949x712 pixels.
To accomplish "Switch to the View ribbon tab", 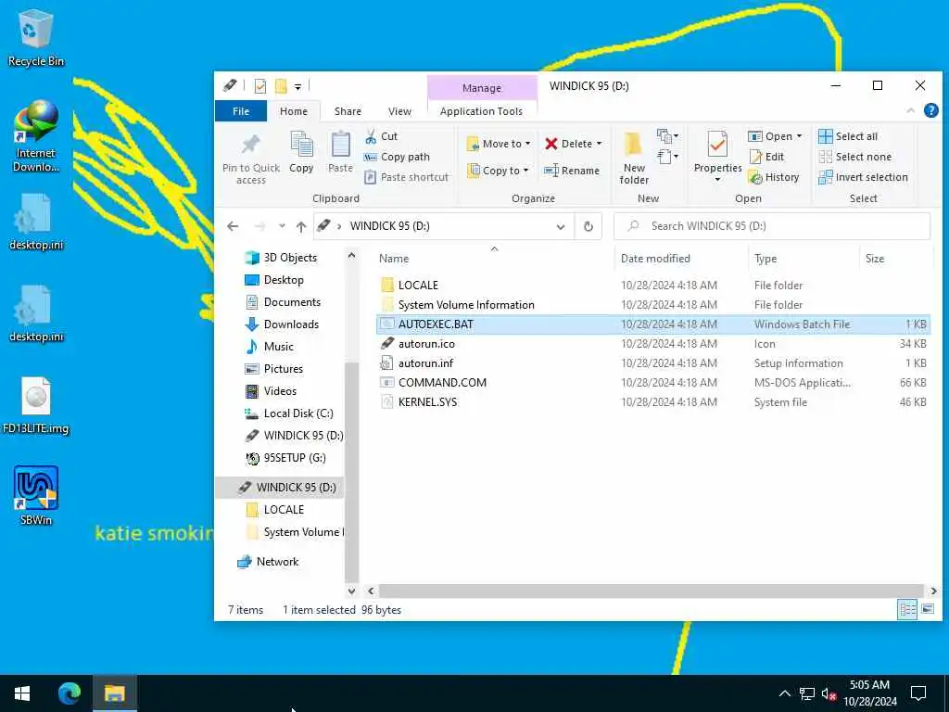I will click(399, 111).
